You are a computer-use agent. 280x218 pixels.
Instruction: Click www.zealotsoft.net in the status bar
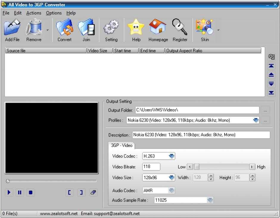pos(59,214)
